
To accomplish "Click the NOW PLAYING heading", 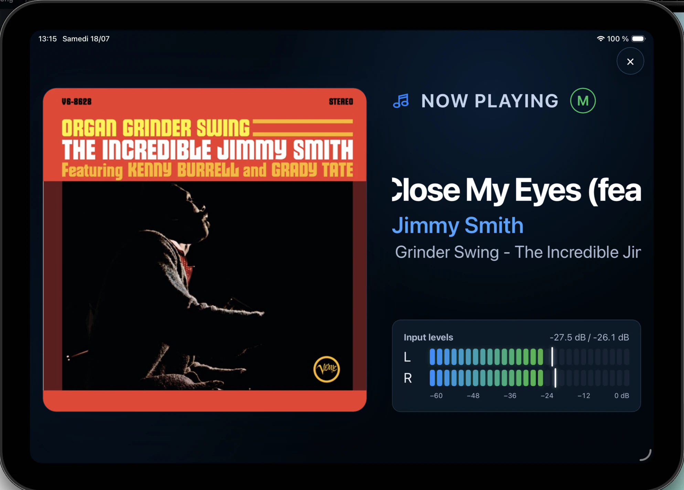I will (490, 101).
